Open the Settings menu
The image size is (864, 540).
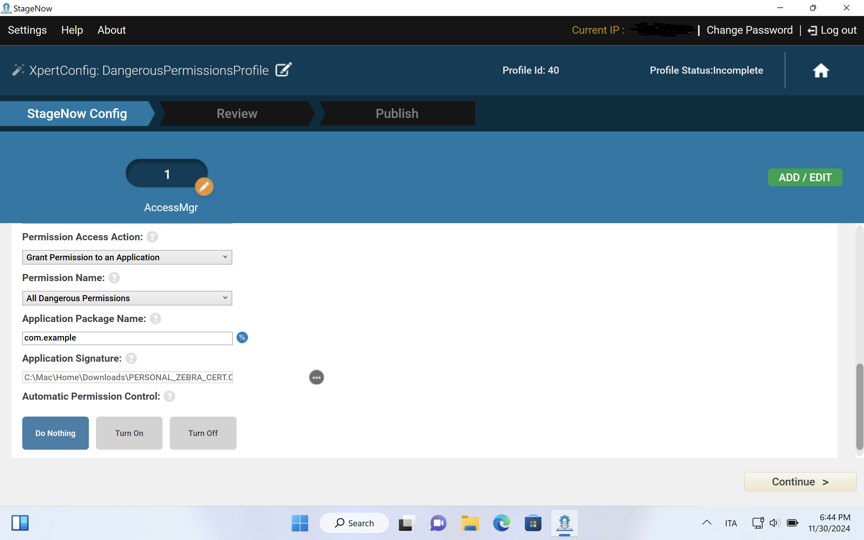coord(27,30)
